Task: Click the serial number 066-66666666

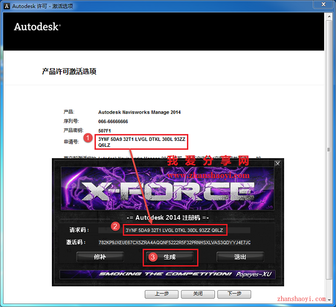Action: coord(113,122)
